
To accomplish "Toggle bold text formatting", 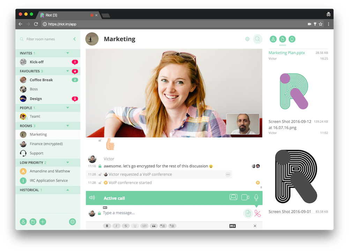I will pos(107,226).
